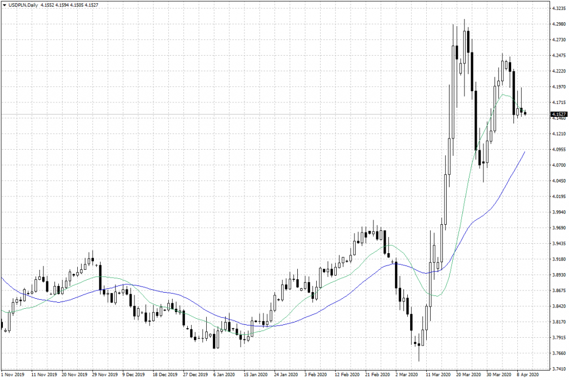Select the 21 Feb 2020 date label
Screen dimensions: 569x380
[378, 374]
